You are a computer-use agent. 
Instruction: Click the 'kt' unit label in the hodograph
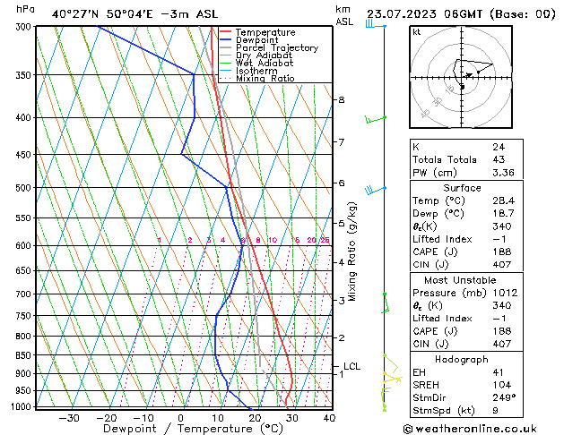[417, 32]
